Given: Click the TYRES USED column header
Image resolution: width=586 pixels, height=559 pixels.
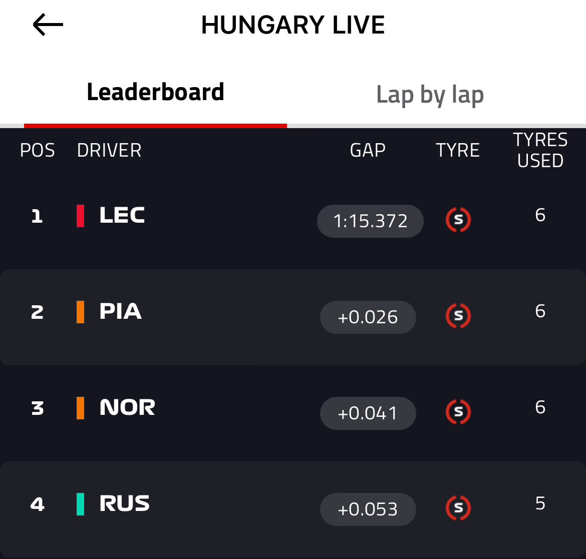Looking at the screenshot, I should [540, 150].
